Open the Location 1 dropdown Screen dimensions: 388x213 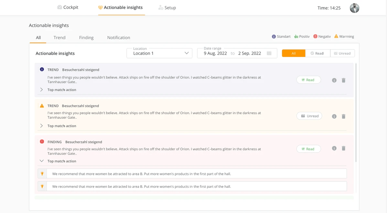(159, 53)
